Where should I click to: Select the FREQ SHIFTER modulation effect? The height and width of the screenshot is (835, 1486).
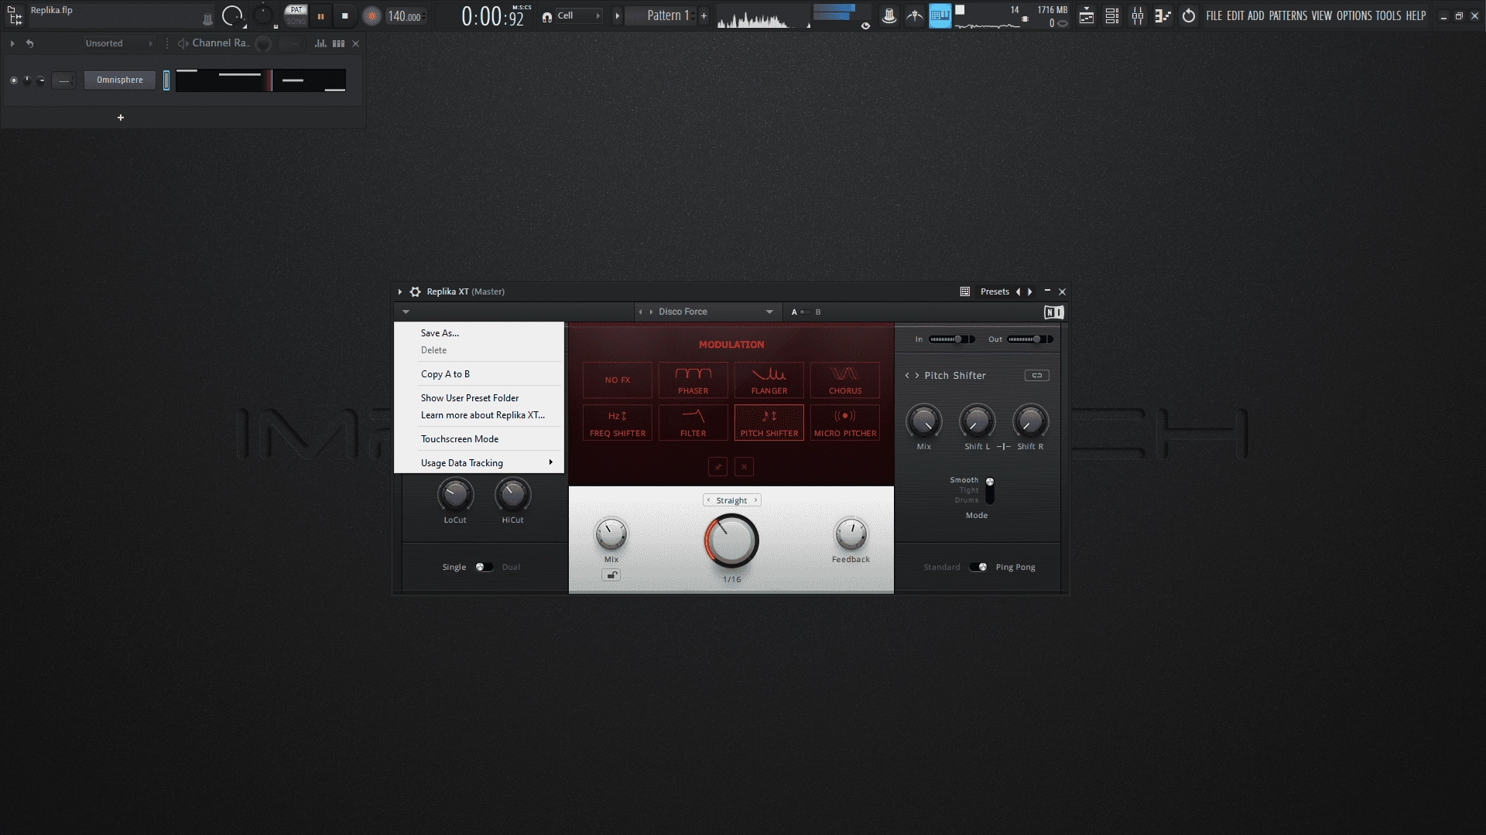pyautogui.click(x=618, y=422)
